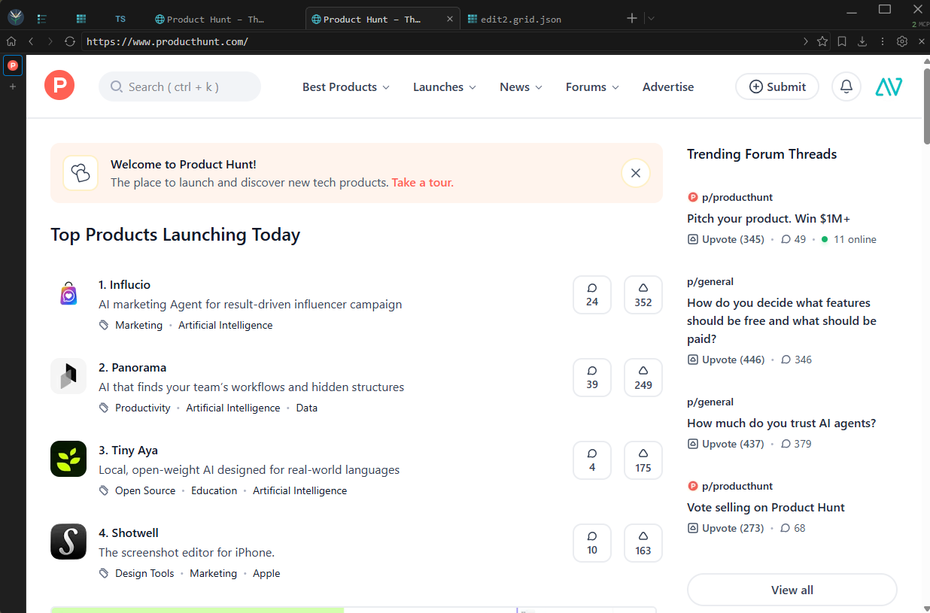930x613 pixels.
Task: Click the Shotwell product logo
Action: (68, 542)
